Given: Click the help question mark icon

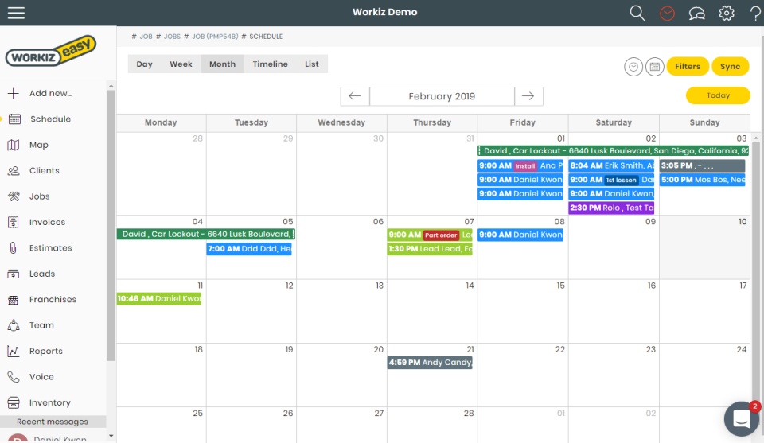Looking at the screenshot, I should [755, 14].
